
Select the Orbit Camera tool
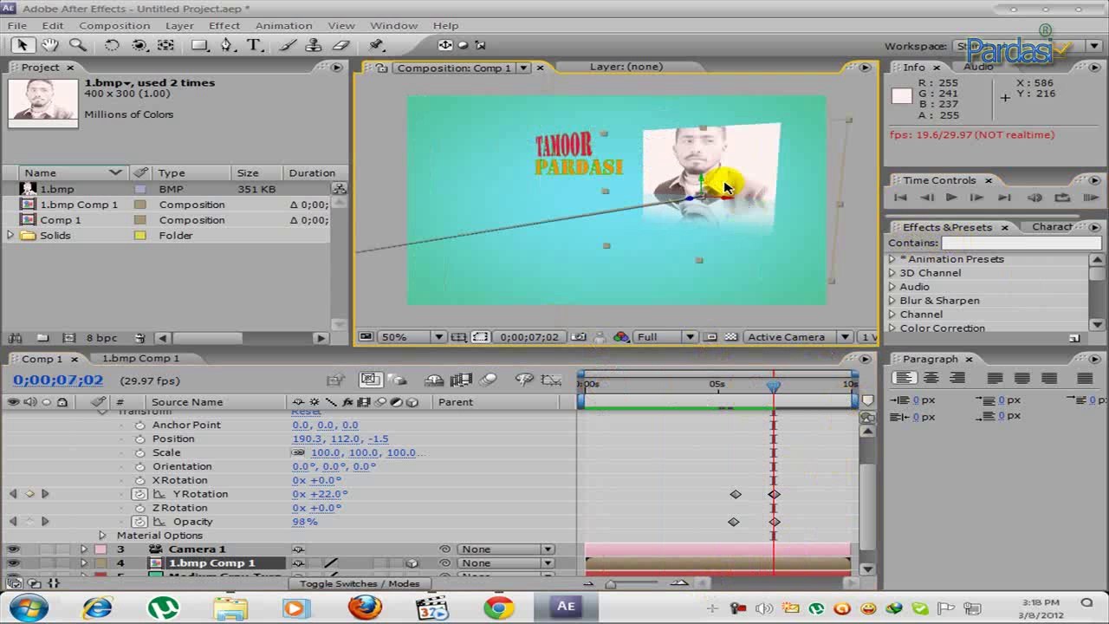pos(139,45)
